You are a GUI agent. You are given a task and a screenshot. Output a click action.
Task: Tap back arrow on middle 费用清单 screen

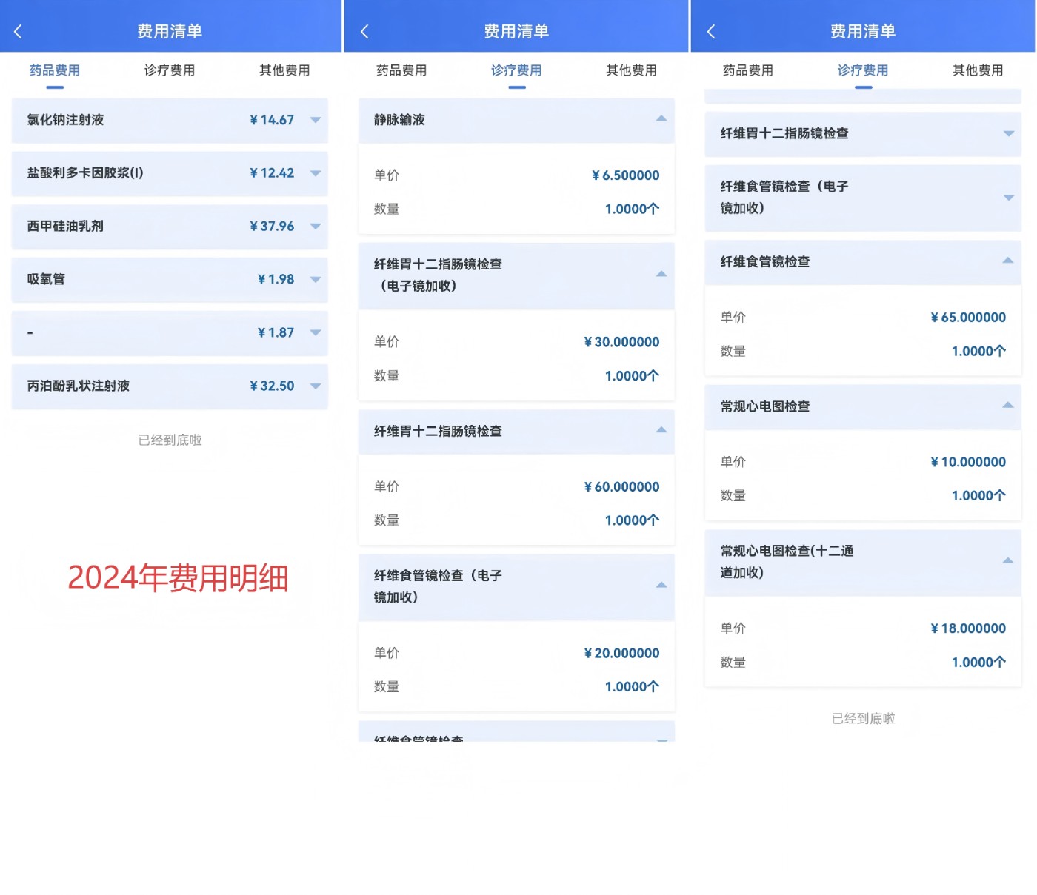[364, 31]
